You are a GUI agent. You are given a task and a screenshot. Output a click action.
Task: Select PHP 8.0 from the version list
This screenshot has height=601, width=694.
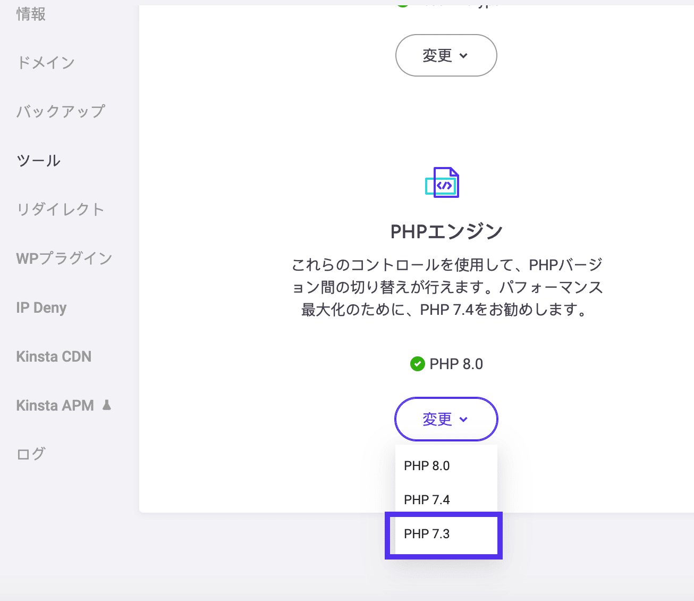[427, 465]
